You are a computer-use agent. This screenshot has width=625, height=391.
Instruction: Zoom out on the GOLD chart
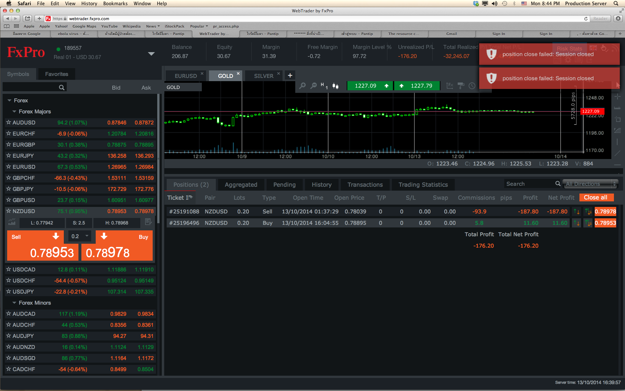point(313,86)
